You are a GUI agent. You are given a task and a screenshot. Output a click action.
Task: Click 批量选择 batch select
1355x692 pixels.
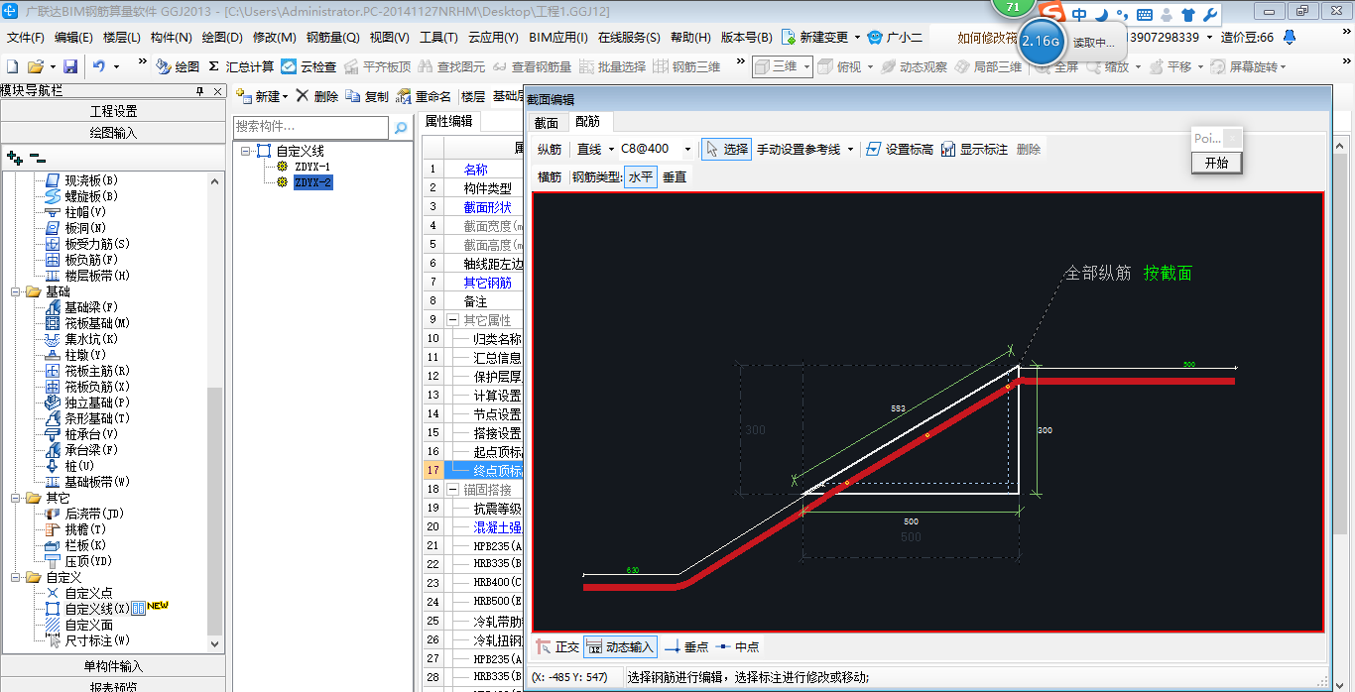click(611, 66)
